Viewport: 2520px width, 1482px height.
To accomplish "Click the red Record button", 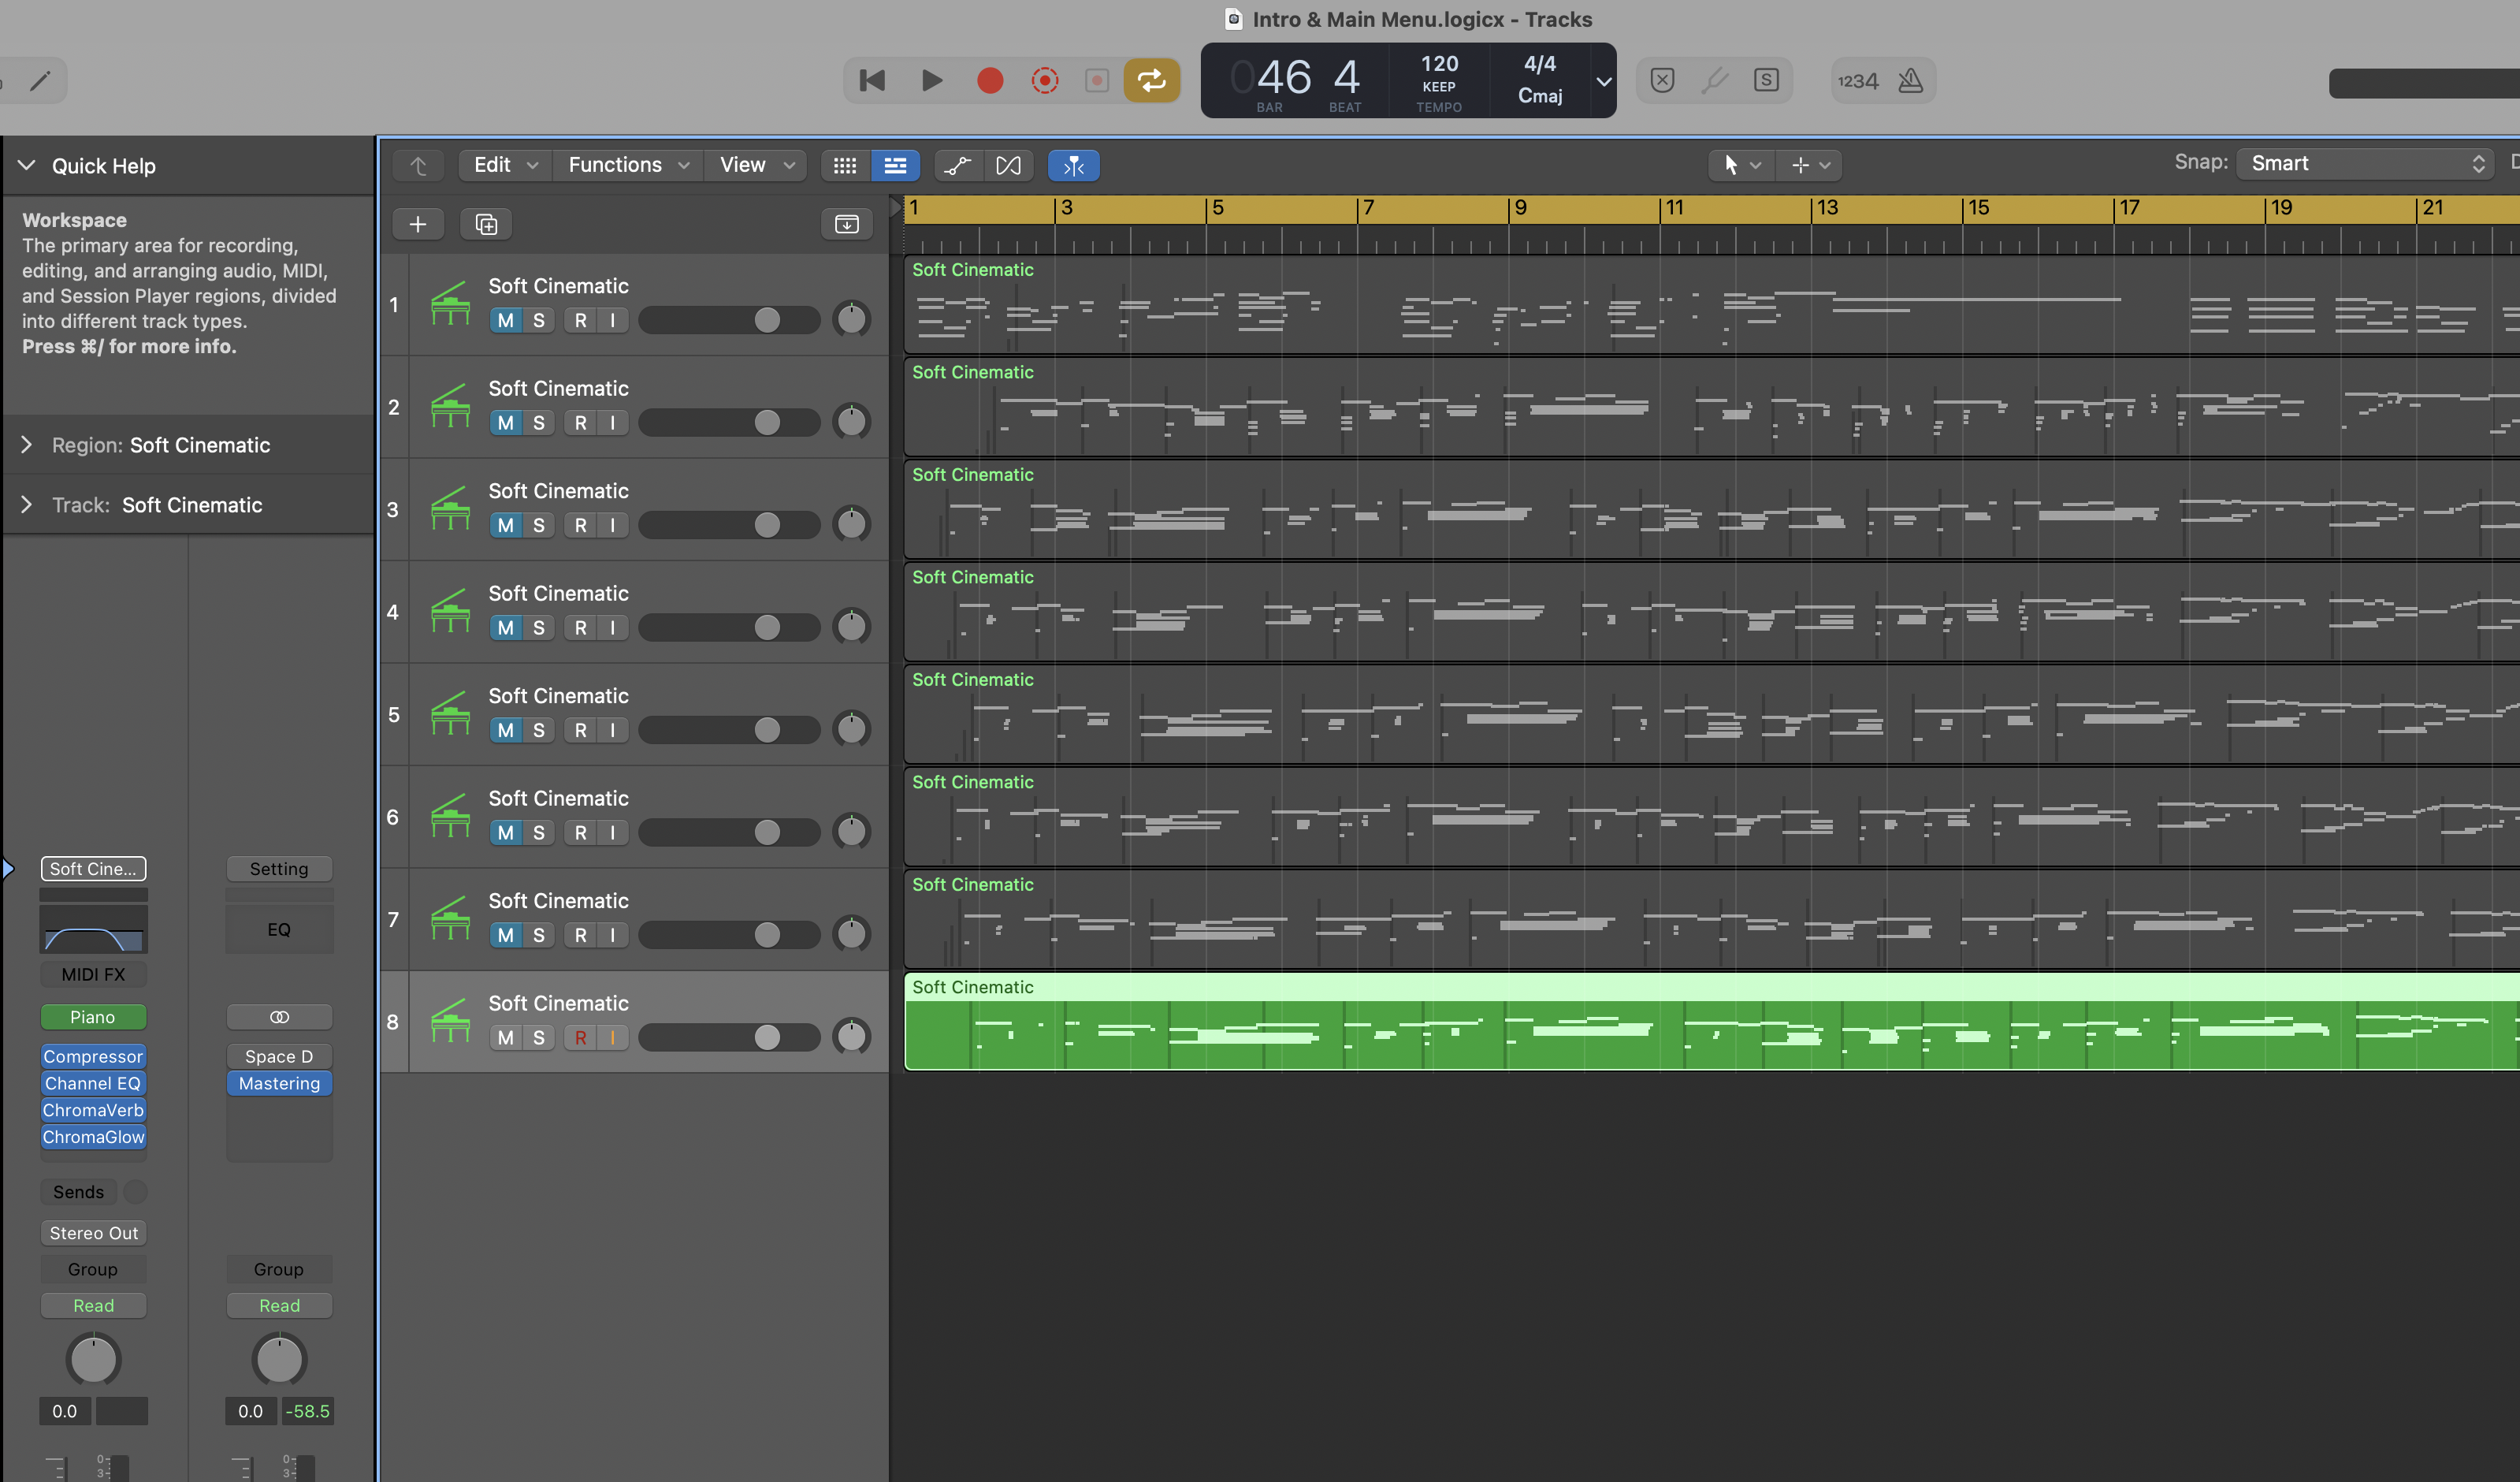I will tap(990, 81).
